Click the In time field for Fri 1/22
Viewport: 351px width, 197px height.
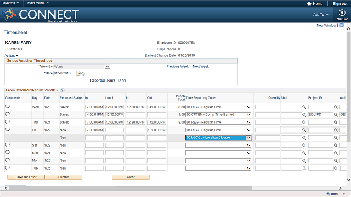click(x=94, y=130)
